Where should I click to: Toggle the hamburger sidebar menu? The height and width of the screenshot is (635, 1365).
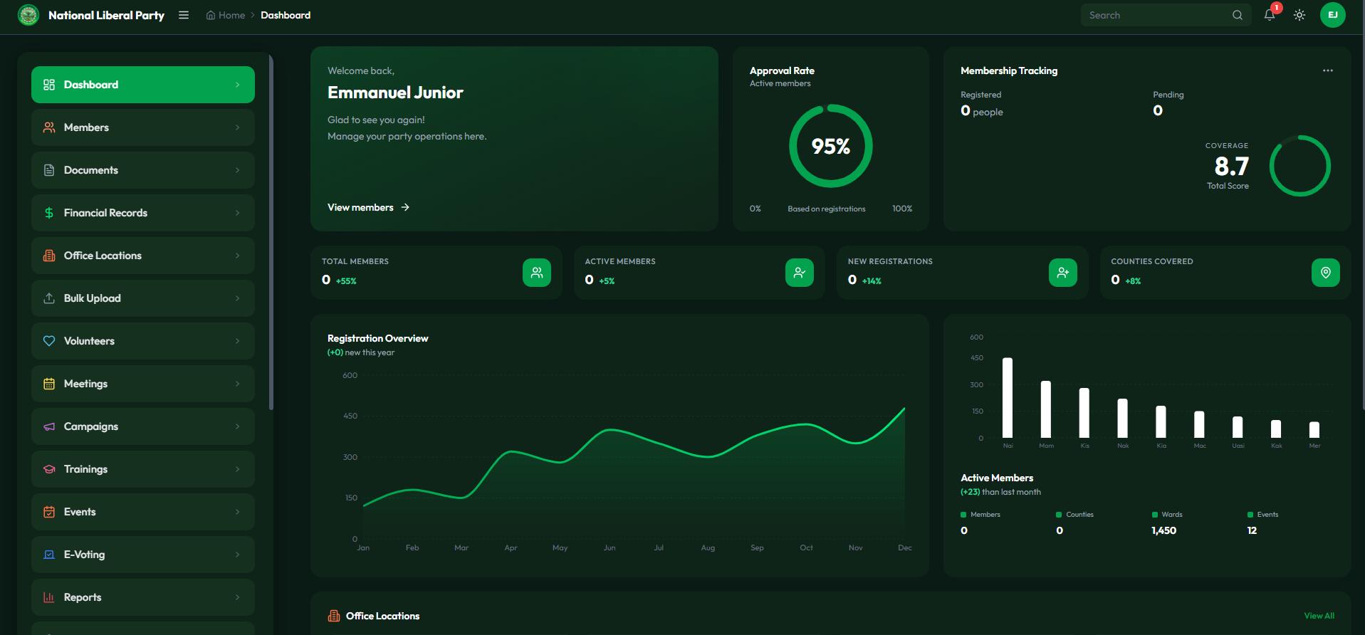coord(184,15)
